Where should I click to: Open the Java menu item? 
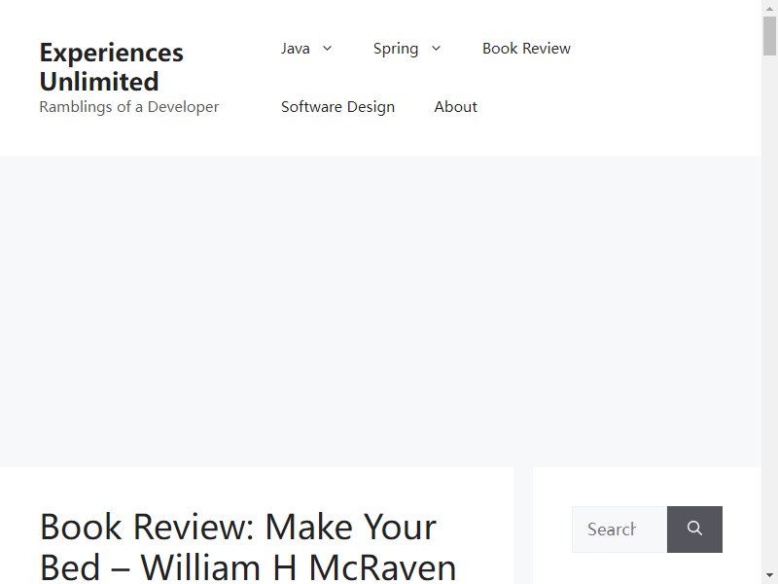[x=296, y=48]
